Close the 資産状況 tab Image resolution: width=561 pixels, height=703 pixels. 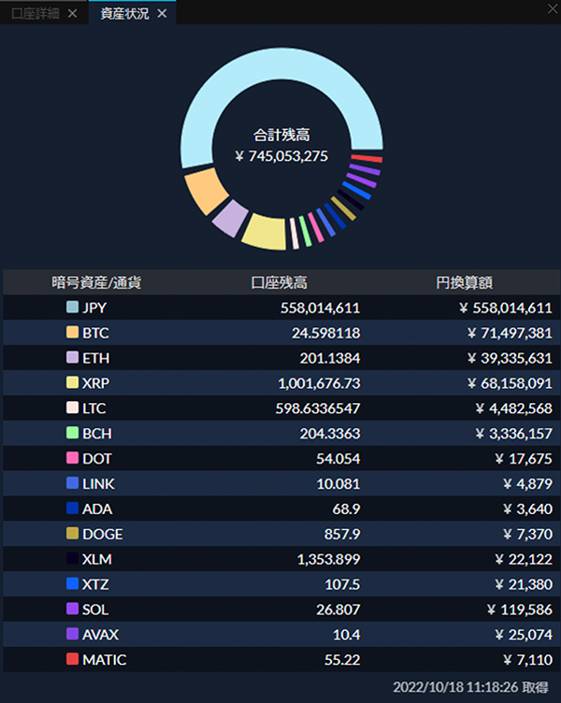coord(162,14)
